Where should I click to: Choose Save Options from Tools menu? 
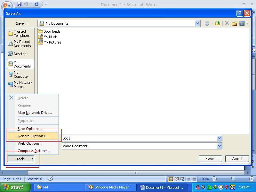pos(30,129)
